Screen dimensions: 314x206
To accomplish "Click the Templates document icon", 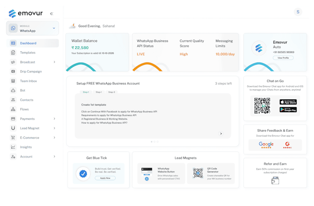I will pos(13,53).
